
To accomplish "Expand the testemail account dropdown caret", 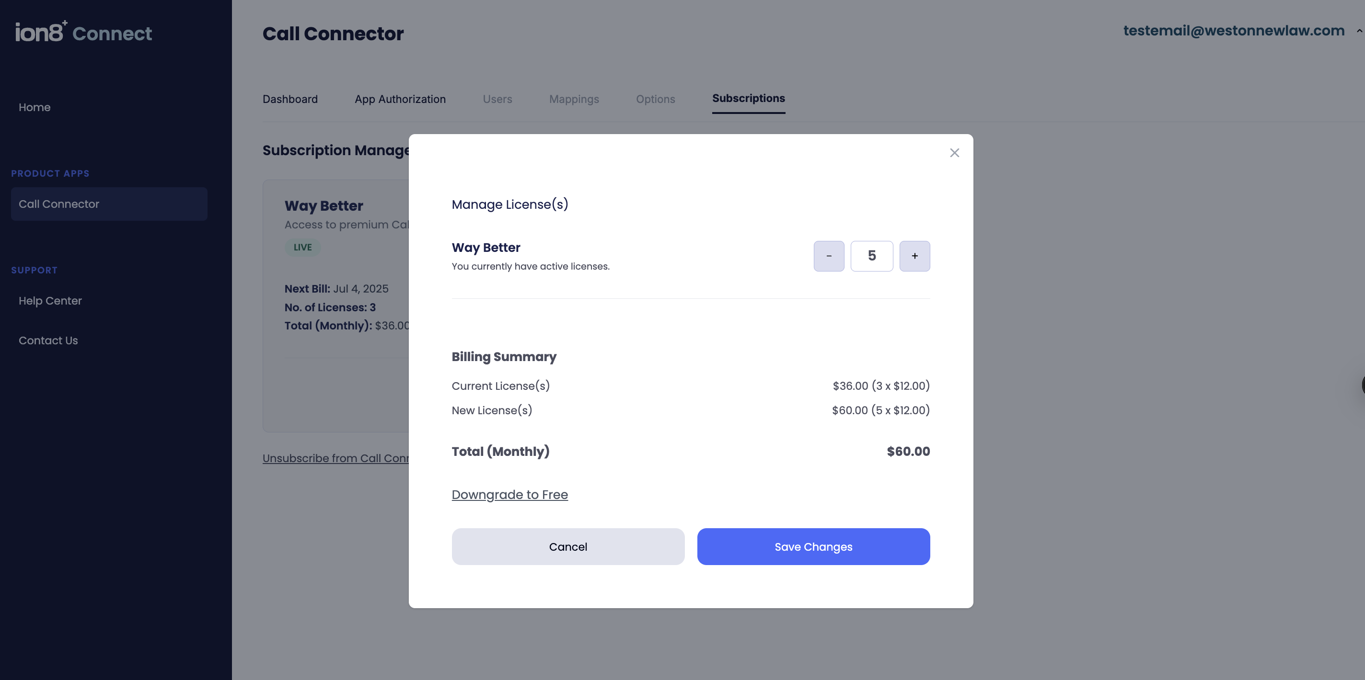I will tap(1359, 31).
